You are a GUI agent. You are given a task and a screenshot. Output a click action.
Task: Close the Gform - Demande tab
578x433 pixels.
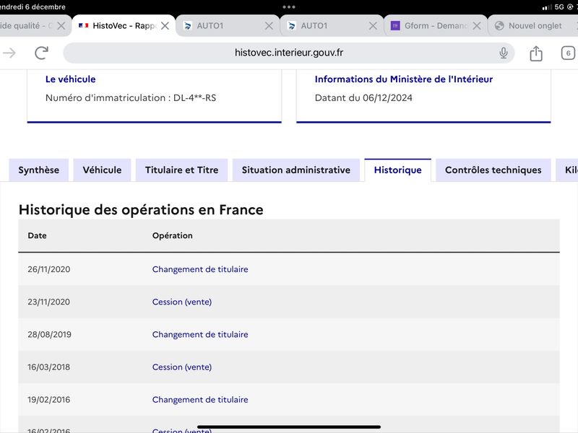477,26
